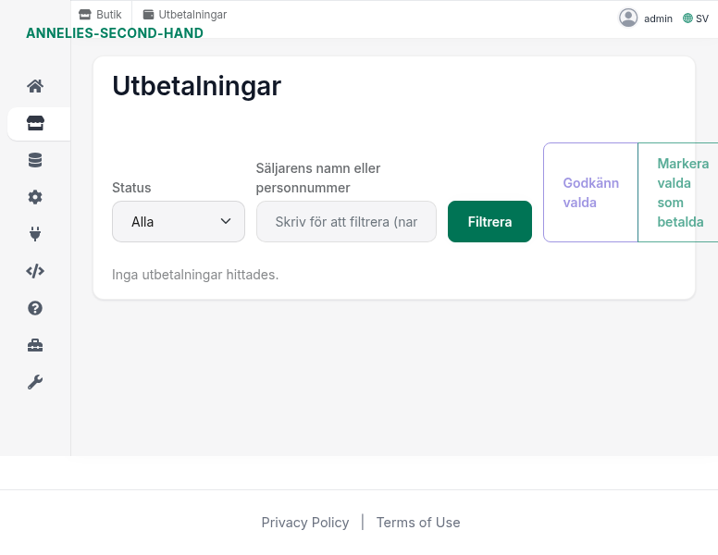Click Markera valda som betalda button
Screen dimensions: 718x555
(678, 192)
